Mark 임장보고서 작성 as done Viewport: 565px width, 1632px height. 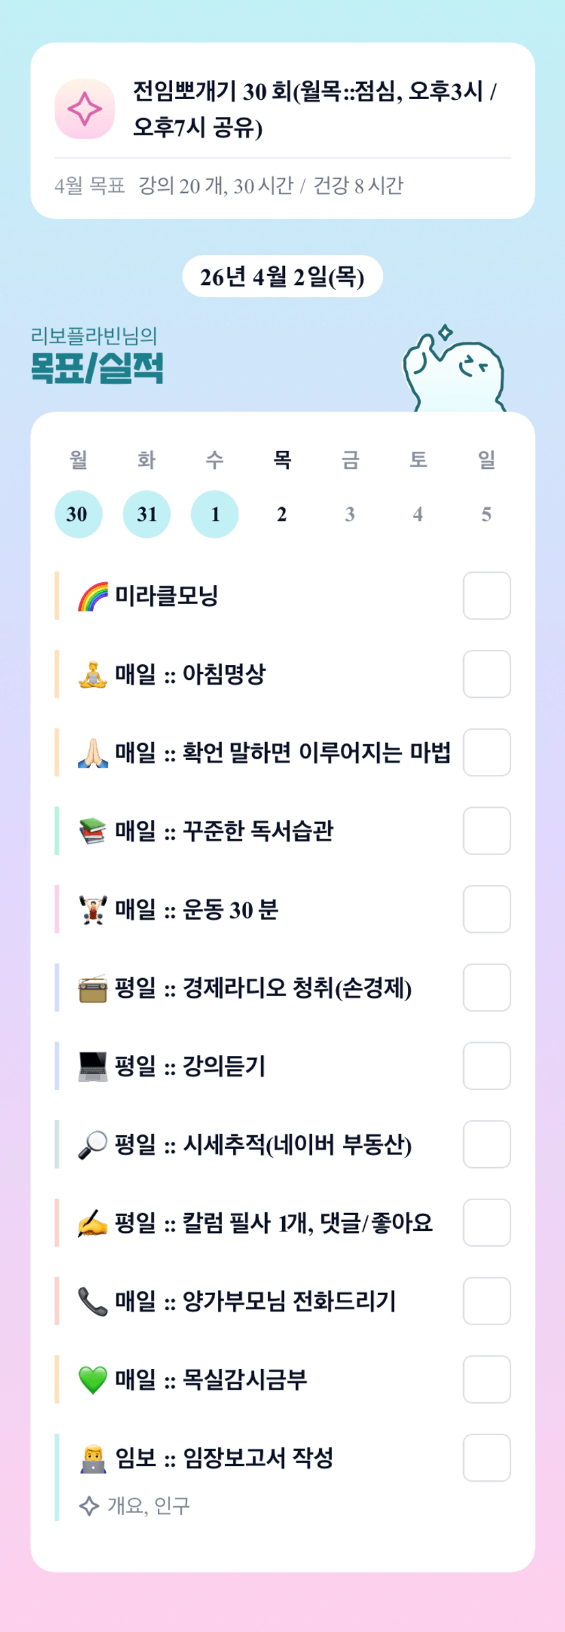click(x=486, y=1458)
